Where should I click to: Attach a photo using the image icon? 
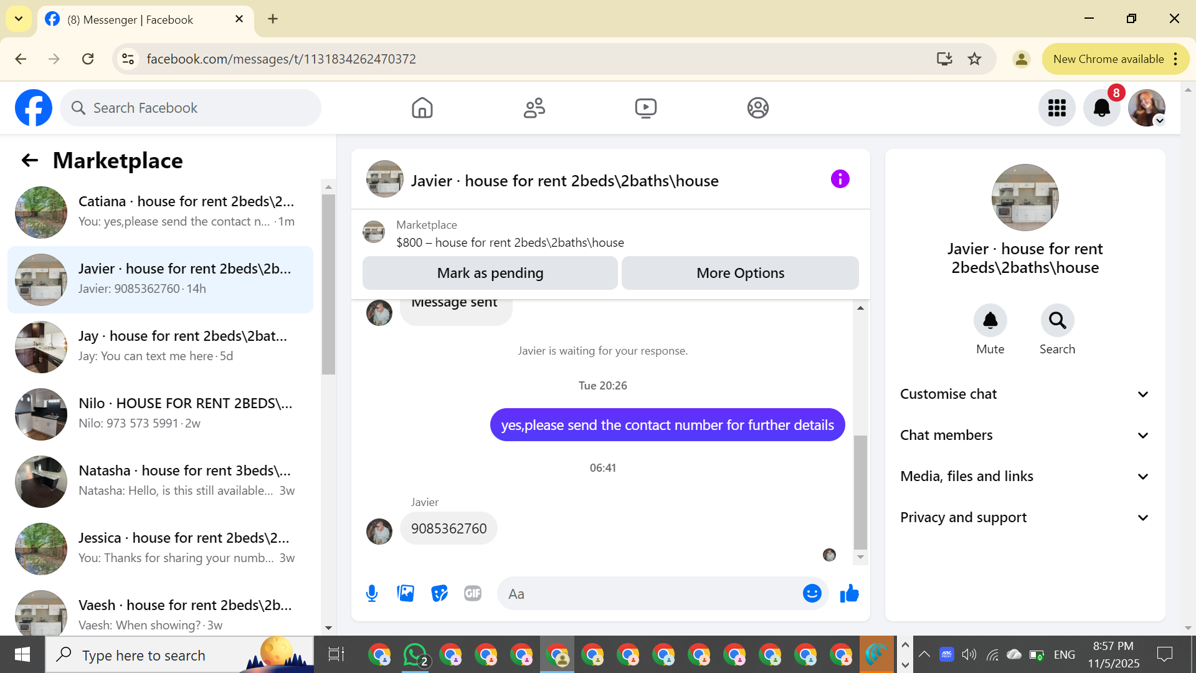click(406, 593)
